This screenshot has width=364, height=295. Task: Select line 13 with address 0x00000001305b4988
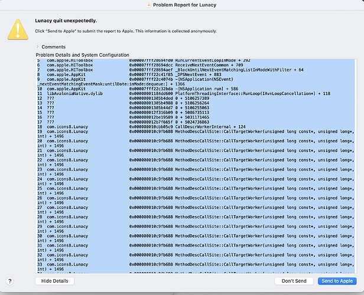point(123,103)
